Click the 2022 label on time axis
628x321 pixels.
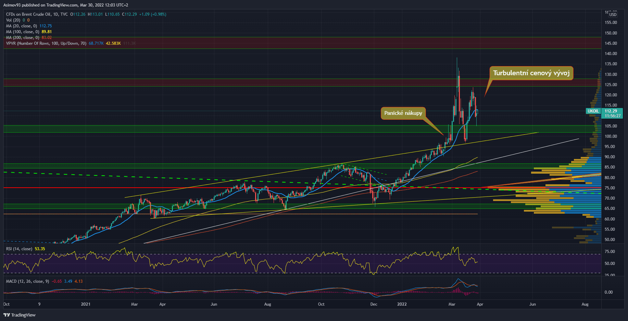402,304
